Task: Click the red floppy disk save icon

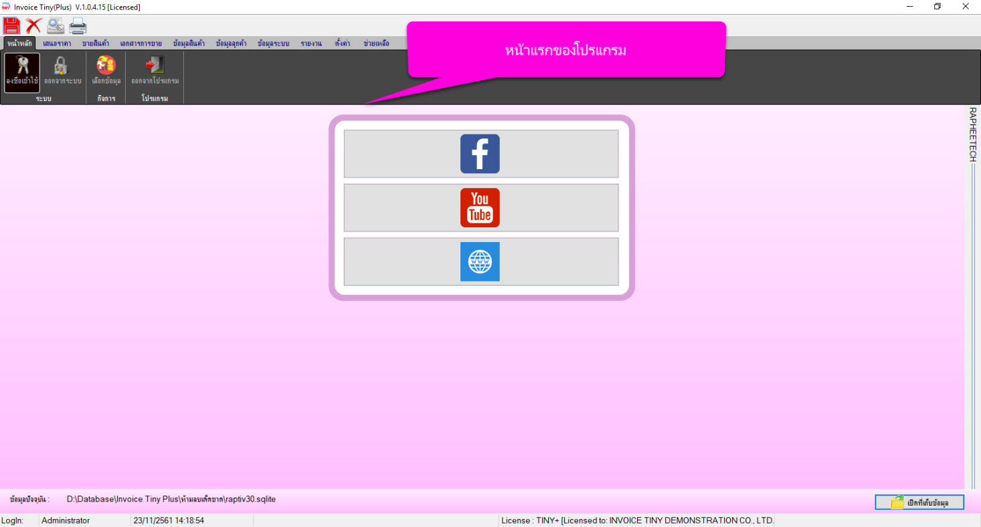Action: click(11, 25)
